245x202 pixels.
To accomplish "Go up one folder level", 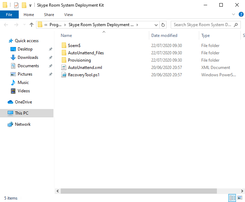I will coord(32,25).
